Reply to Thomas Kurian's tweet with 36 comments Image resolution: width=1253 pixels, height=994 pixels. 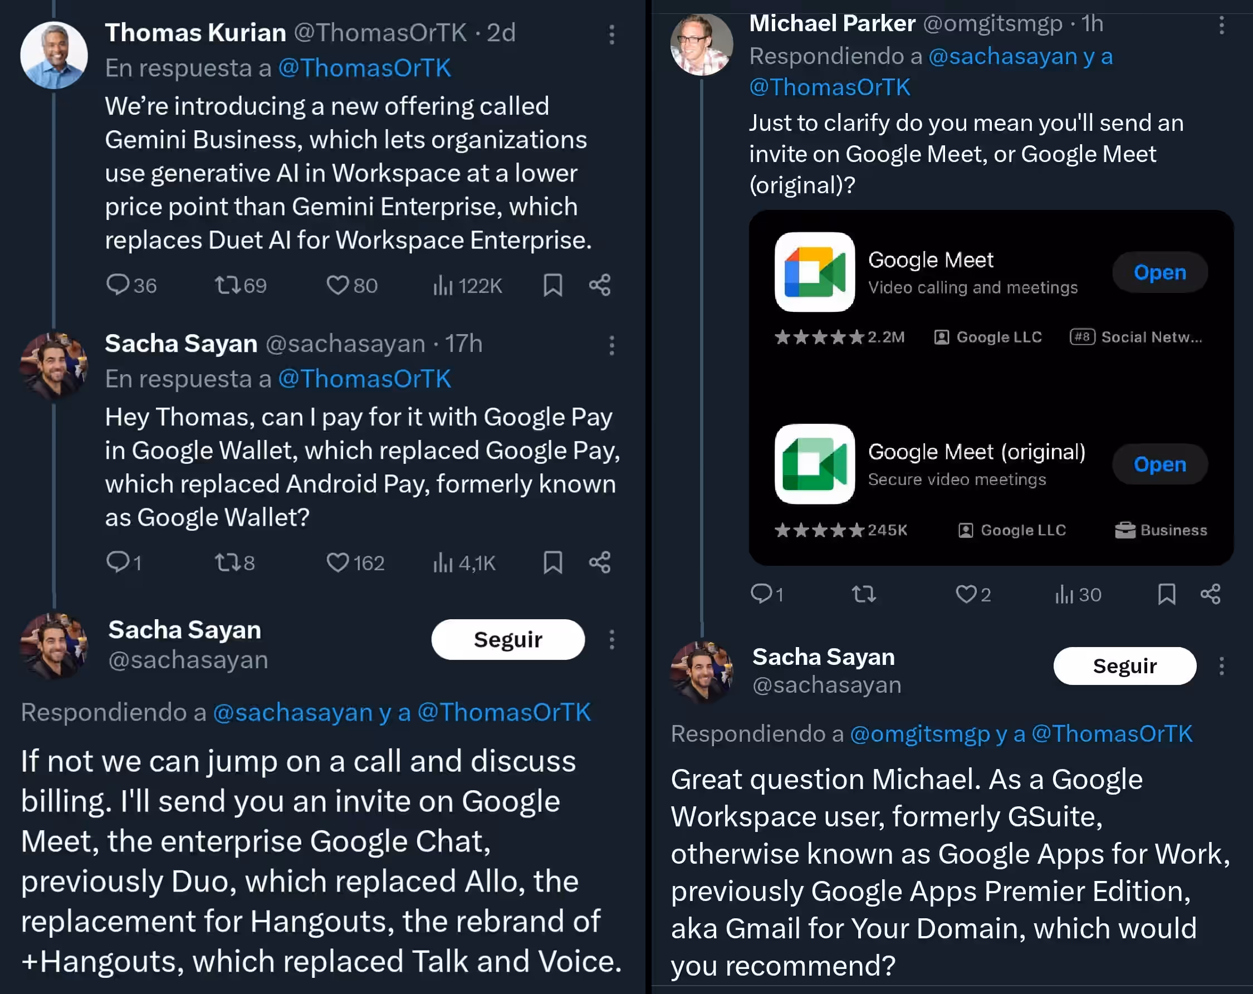(131, 286)
